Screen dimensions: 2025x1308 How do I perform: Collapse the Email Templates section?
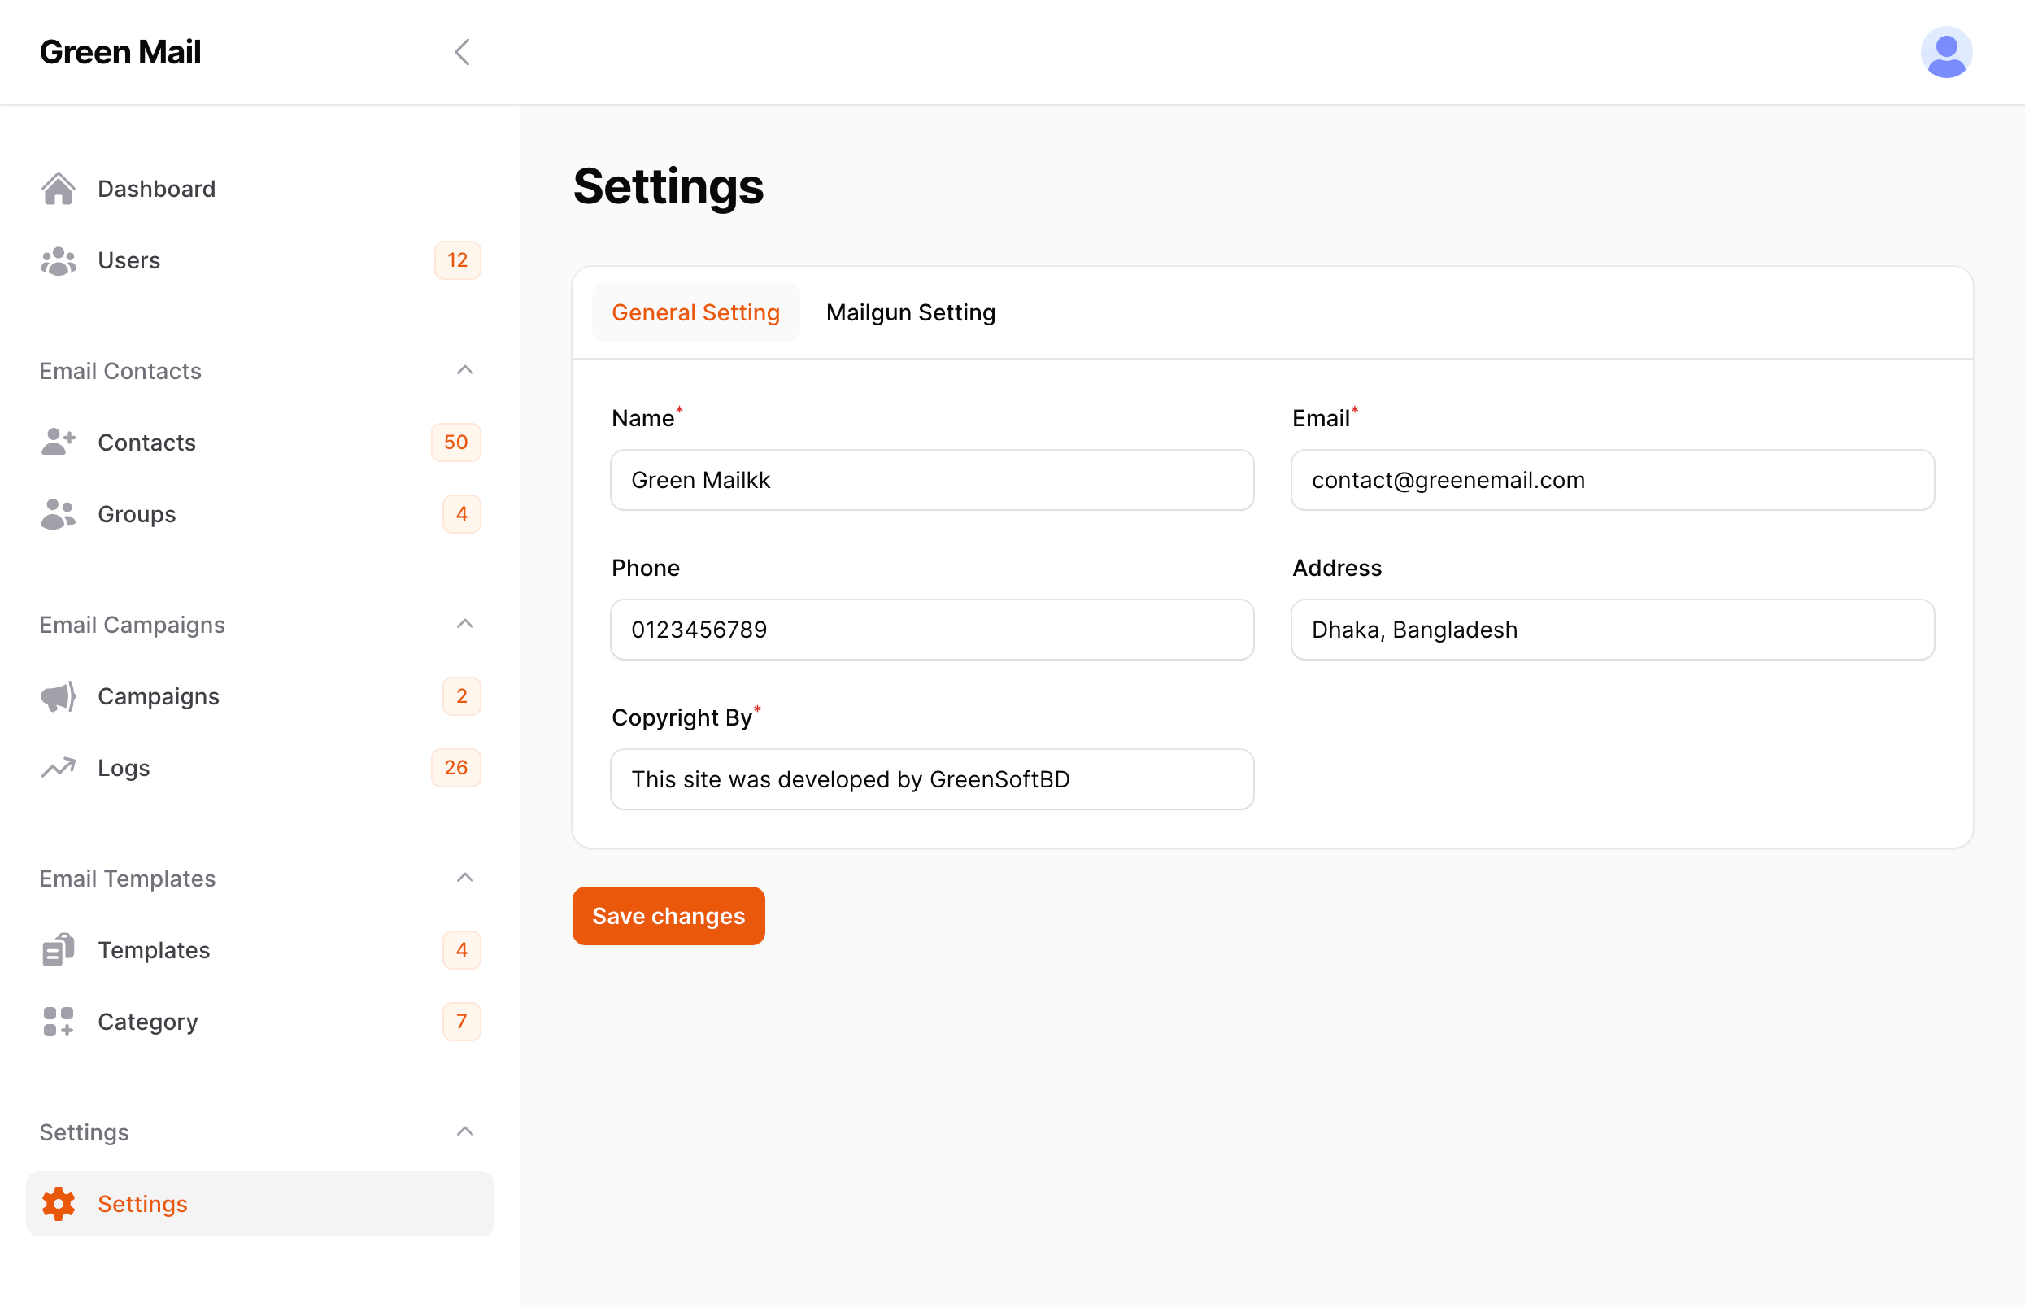(x=465, y=877)
